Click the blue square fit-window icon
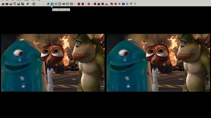This screenshot has width=211, height=118. tap(56, 4)
